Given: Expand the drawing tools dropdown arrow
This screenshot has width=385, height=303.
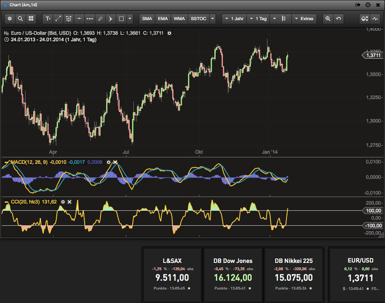Looking at the screenshot, I should pyautogui.click(x=130, y=19).
